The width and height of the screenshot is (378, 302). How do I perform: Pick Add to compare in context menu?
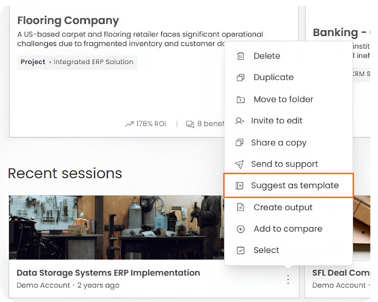click(x=289, y=229)
